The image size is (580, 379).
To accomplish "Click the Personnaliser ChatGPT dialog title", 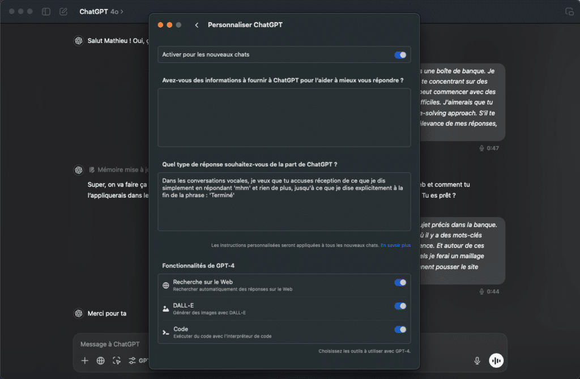I will click(x=245, y=25).
